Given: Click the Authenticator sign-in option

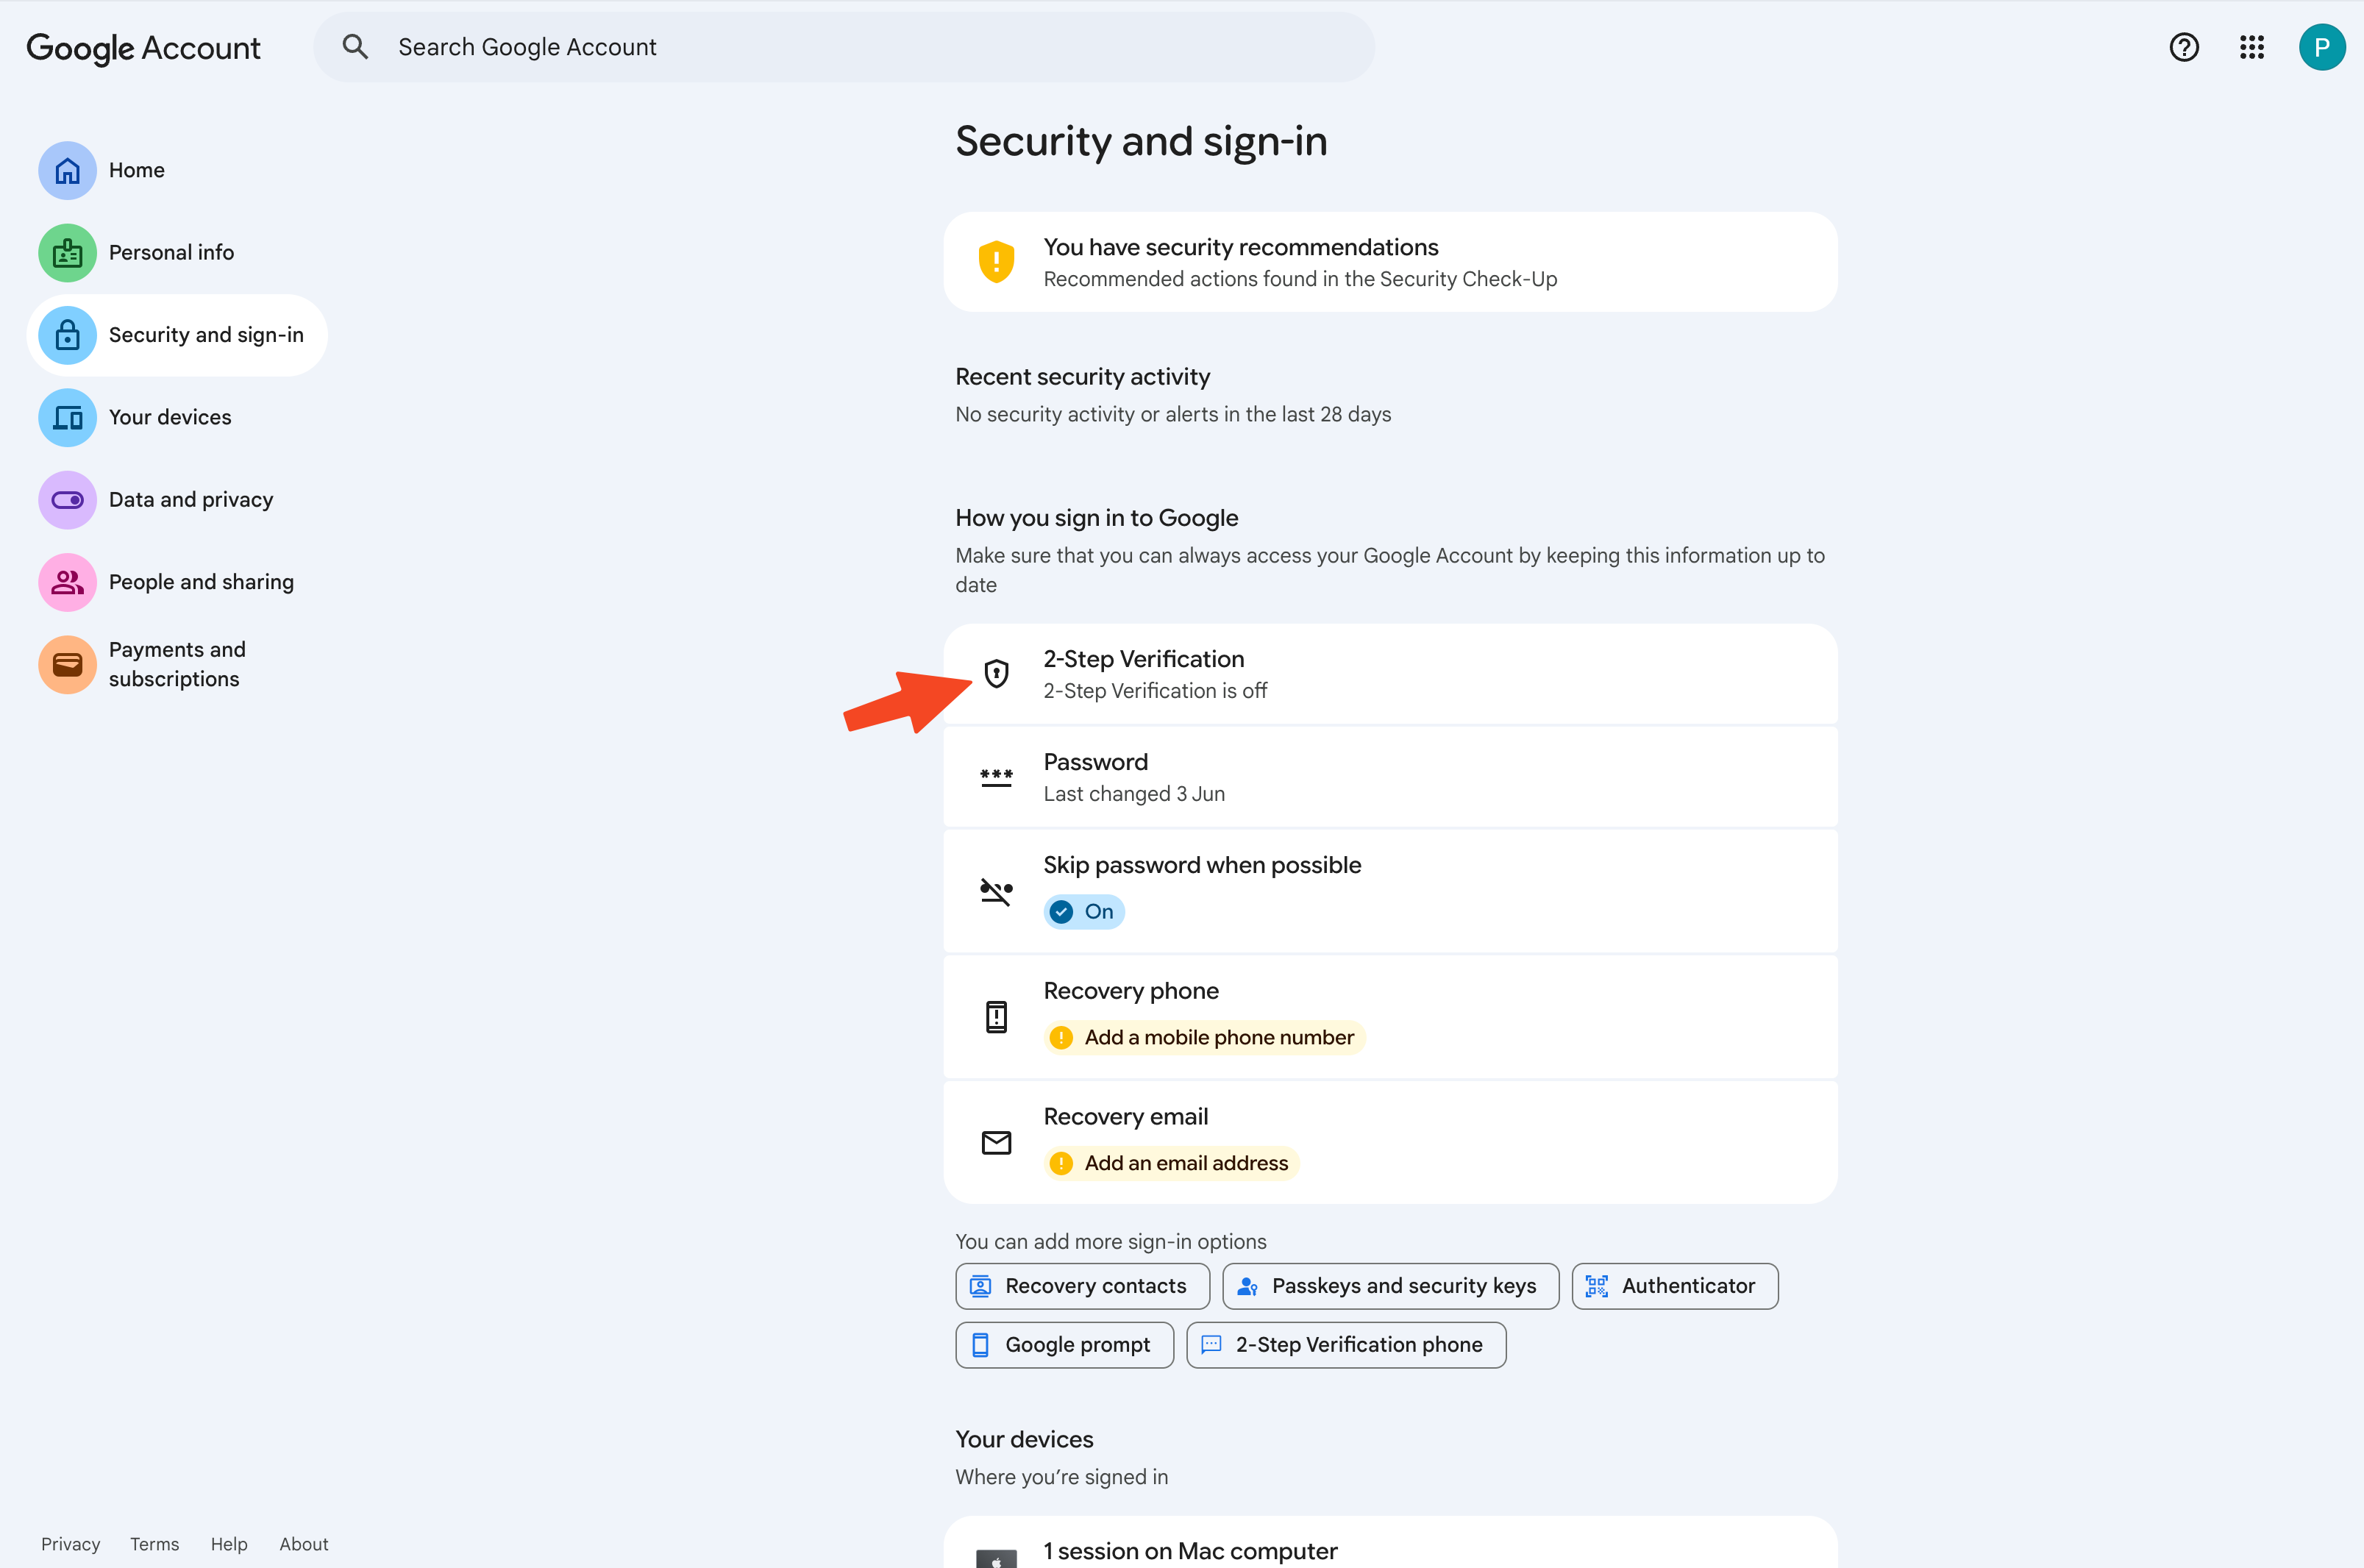Looking at the screenshot, I should [x=1674, y=1286].
